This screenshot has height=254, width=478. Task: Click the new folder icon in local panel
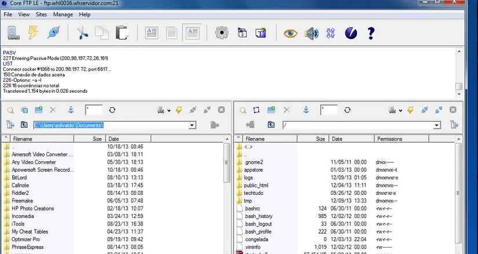[38, 110]
